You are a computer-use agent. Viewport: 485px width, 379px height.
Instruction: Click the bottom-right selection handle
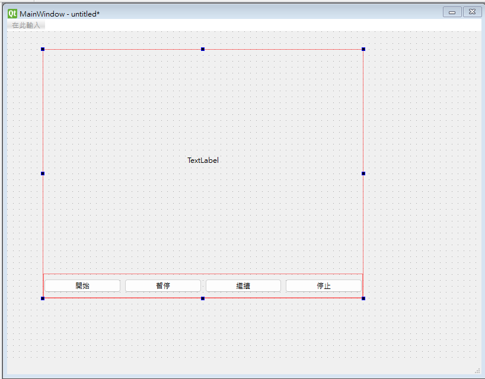tap(363, 298)
